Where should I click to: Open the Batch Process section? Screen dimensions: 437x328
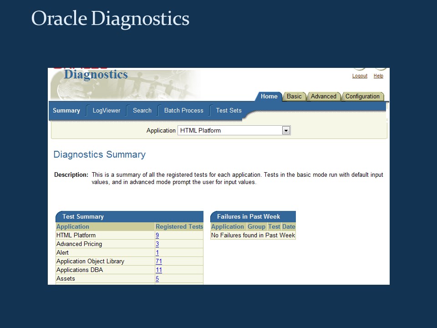(x=183, y=110)
